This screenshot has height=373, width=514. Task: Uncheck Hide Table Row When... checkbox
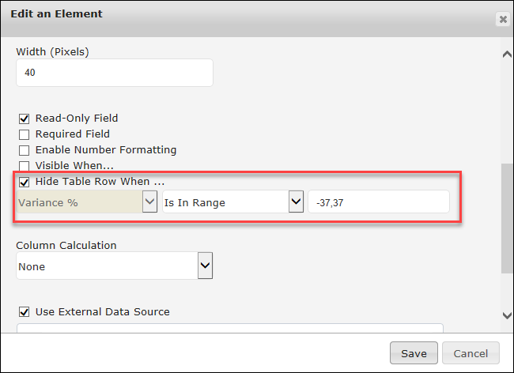click(24, 182)
